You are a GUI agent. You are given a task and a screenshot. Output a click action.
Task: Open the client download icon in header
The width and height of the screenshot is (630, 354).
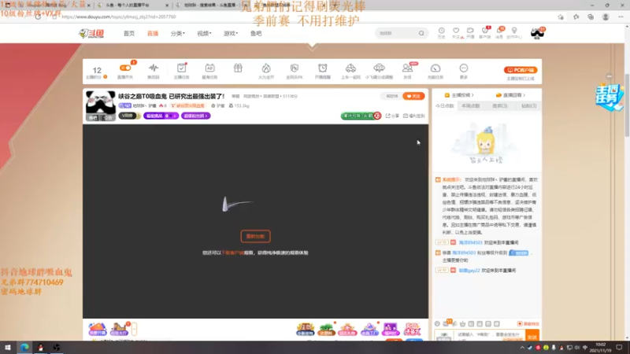485,32
